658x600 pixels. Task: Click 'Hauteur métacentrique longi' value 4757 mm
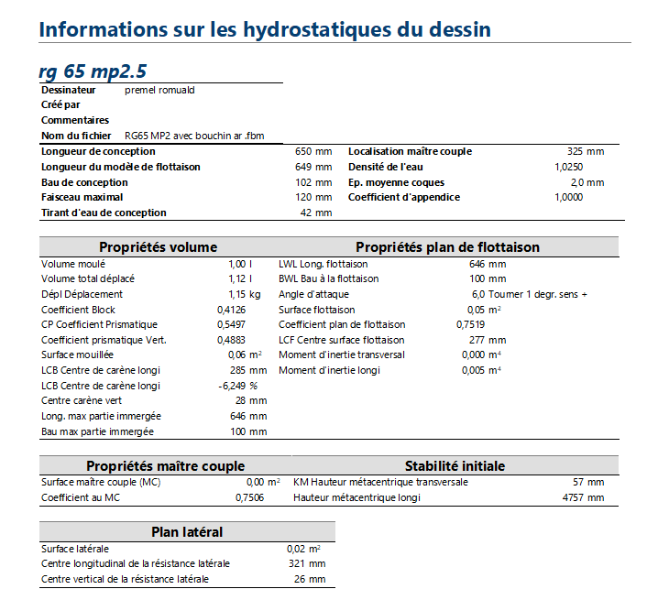(x=583, y=498)
